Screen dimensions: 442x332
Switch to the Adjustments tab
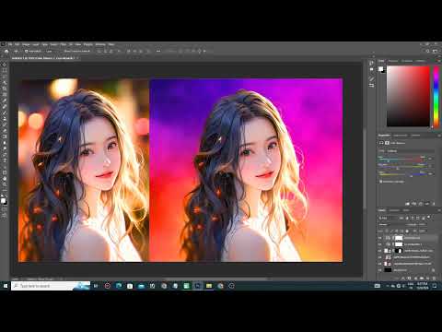(x=400, y=136)
